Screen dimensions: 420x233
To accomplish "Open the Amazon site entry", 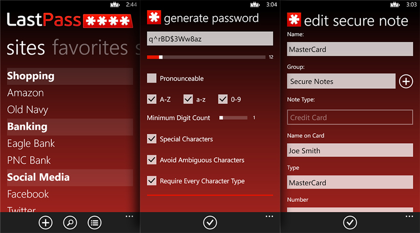I will click(x=26, y=93).
